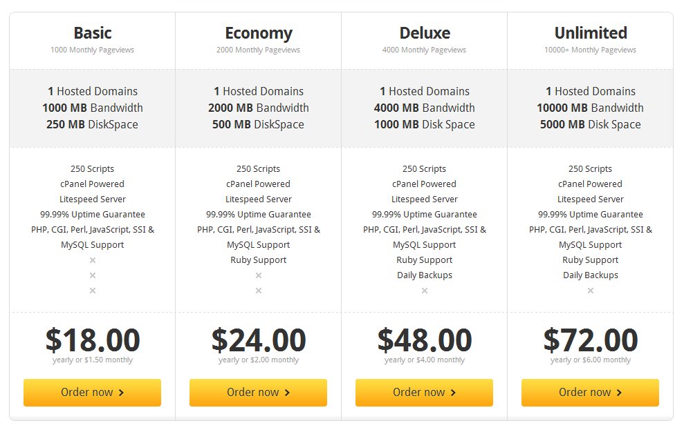The width and height of the screenshot is (684, 430).
Task: Click the first X mark in Economy column
Action: (259, 275)
